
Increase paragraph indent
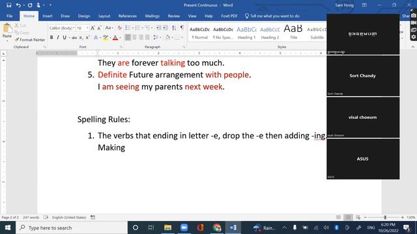coord(165,28)
